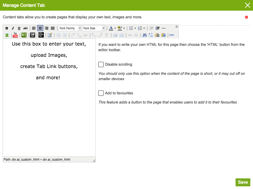This screenshot has height=189, width=253.
Task: Align text to the left
Action: click(x=34, y=28)
